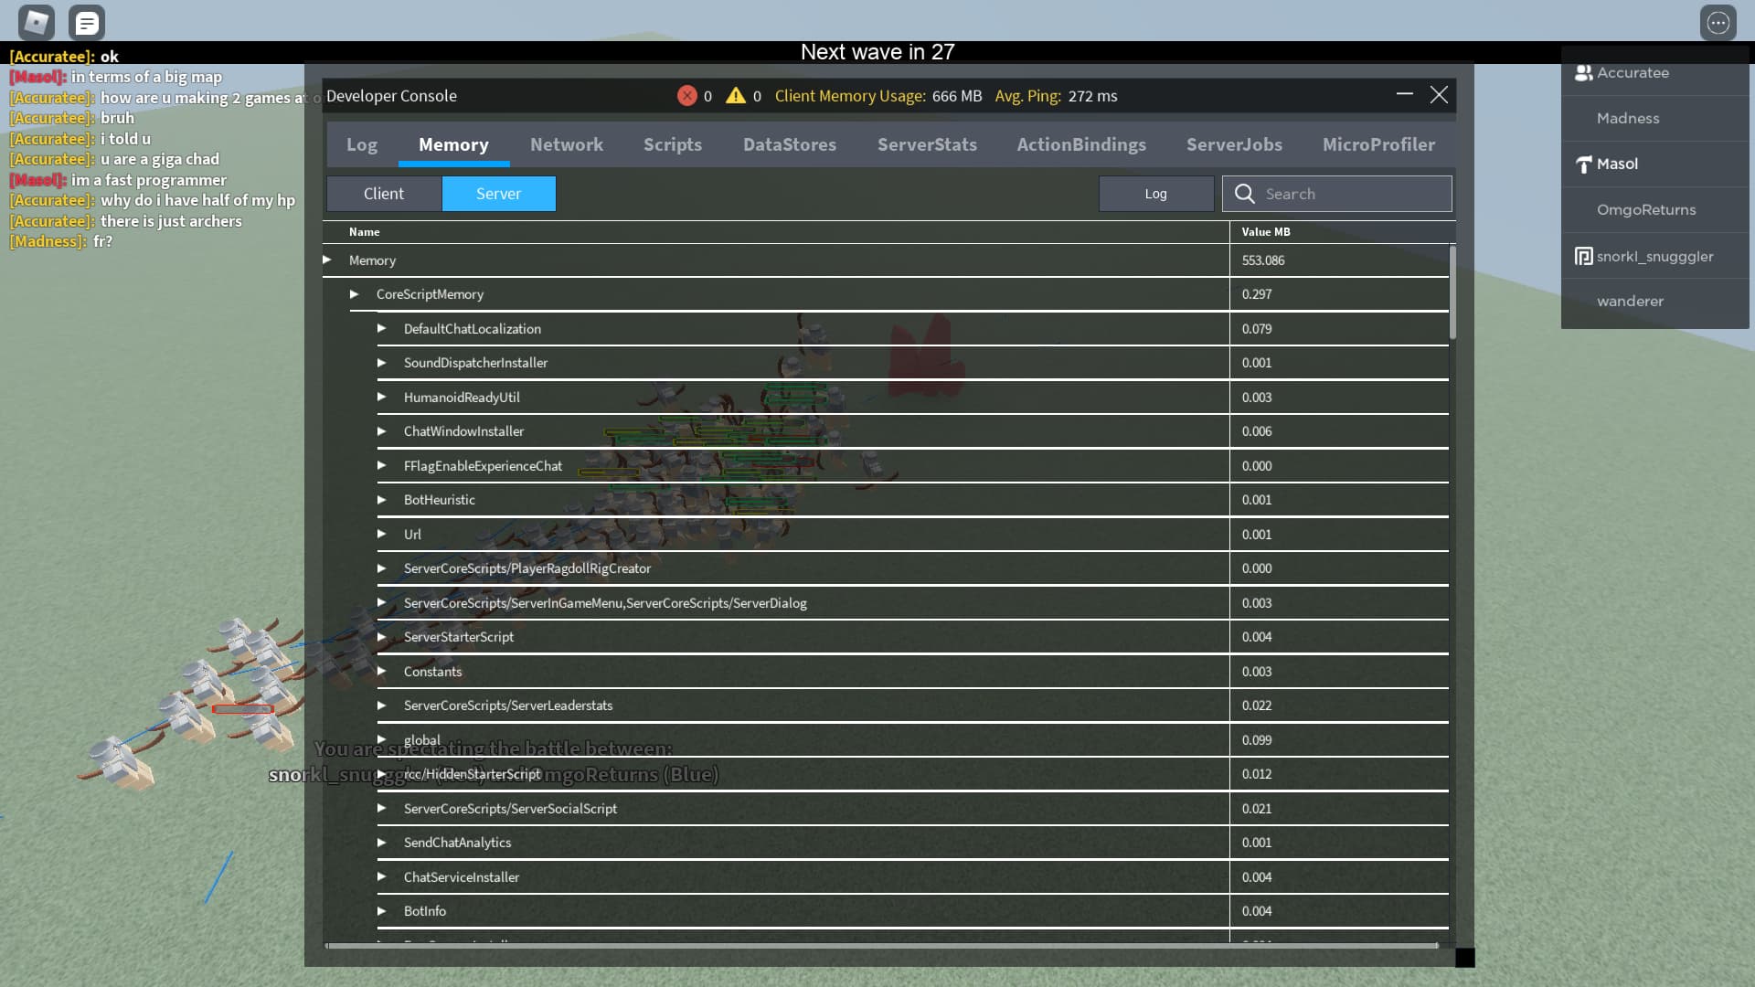Click Masol's developer hammer icon
Viewport: 1755px width, 987px height.
click(1584, 164)
